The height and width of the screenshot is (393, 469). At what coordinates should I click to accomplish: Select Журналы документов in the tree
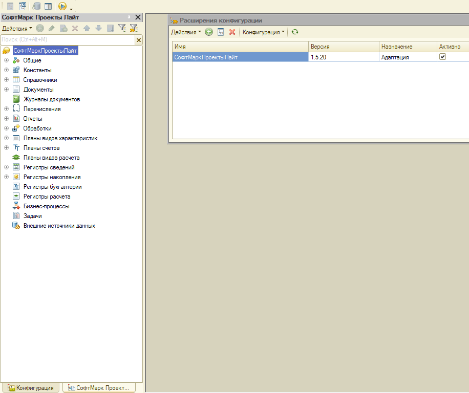(x=52, y=99)
